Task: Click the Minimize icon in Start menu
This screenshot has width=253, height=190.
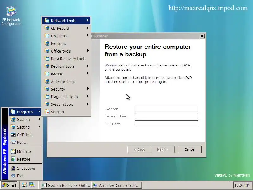Action: coord(13,151)
